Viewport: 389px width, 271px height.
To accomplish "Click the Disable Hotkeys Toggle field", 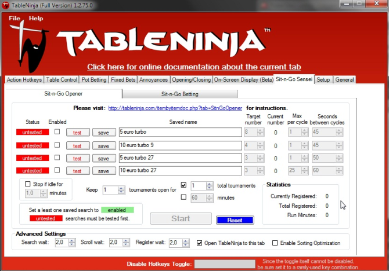I will [x=225, y=264].
